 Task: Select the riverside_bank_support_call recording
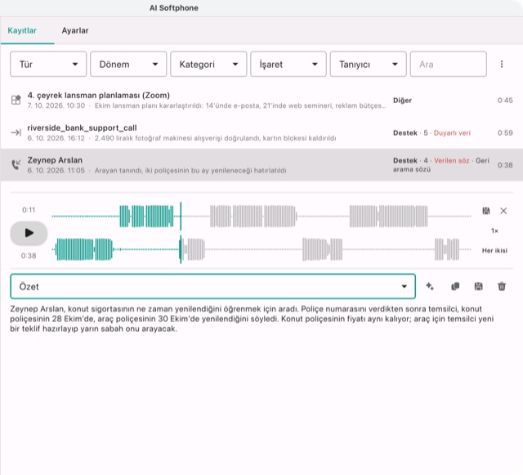pos(261,132)
